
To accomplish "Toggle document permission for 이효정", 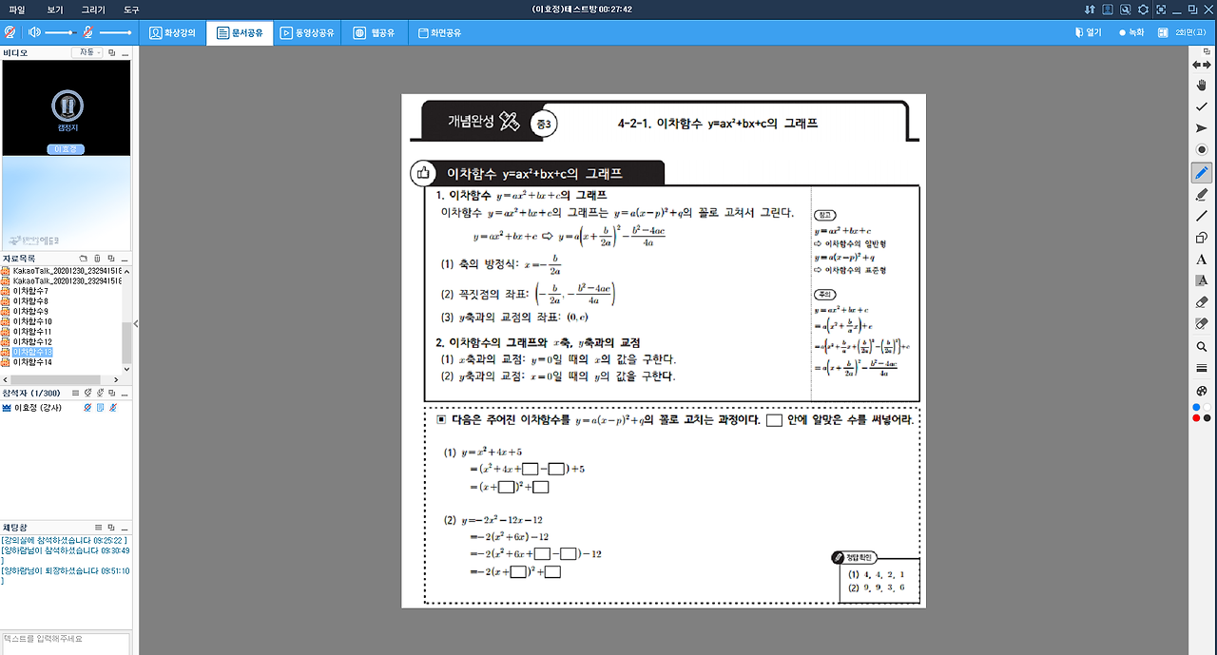I will pos(101,408).
